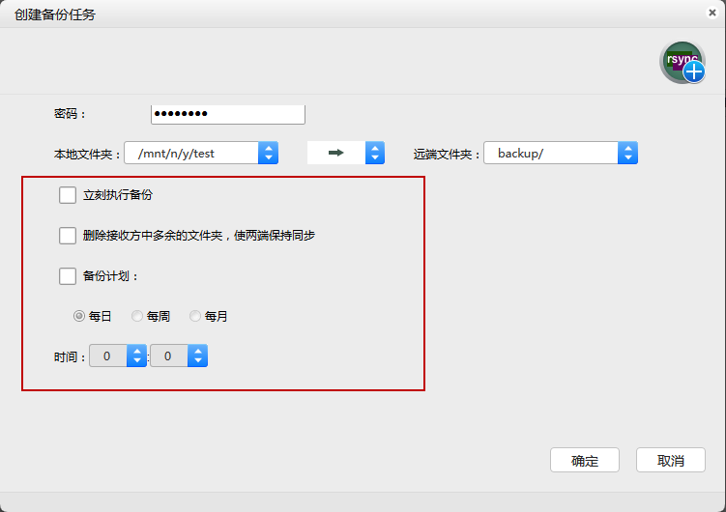The width and height of the screenshot is (726, 512).
Task: Enable the 备份计划 checkbox
Action: [68, 276]
